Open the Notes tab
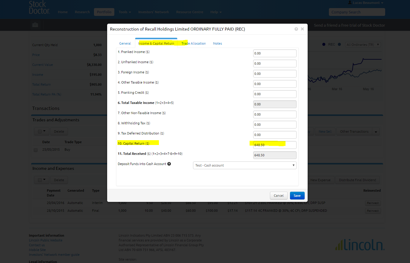This screenshot has height=263, width=410. tap(218, 43)
